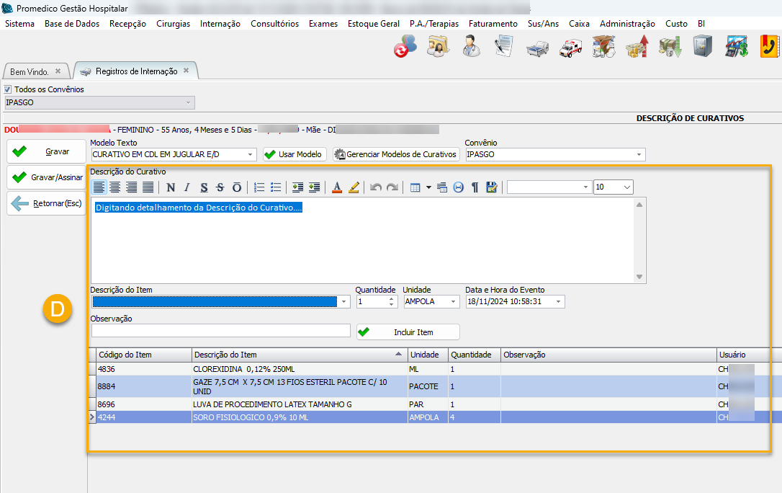Switch to the Bem Vindo tab
This screenshot has height=493, width=782.
30,72
